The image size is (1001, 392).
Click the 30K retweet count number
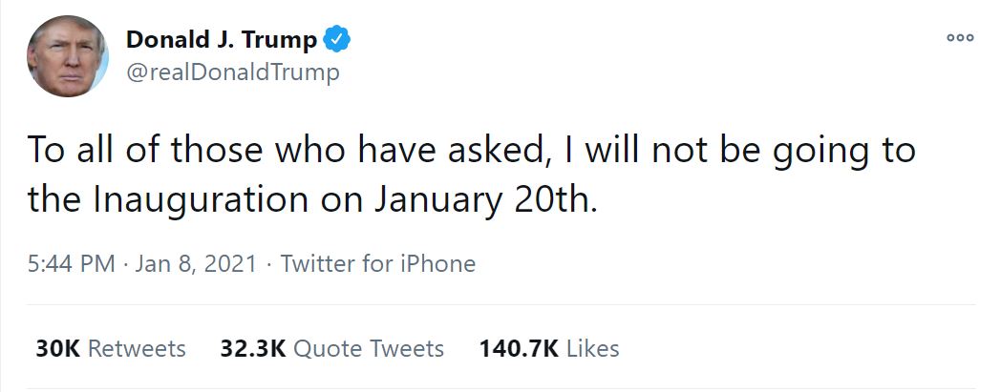click(x=57, y=349)
